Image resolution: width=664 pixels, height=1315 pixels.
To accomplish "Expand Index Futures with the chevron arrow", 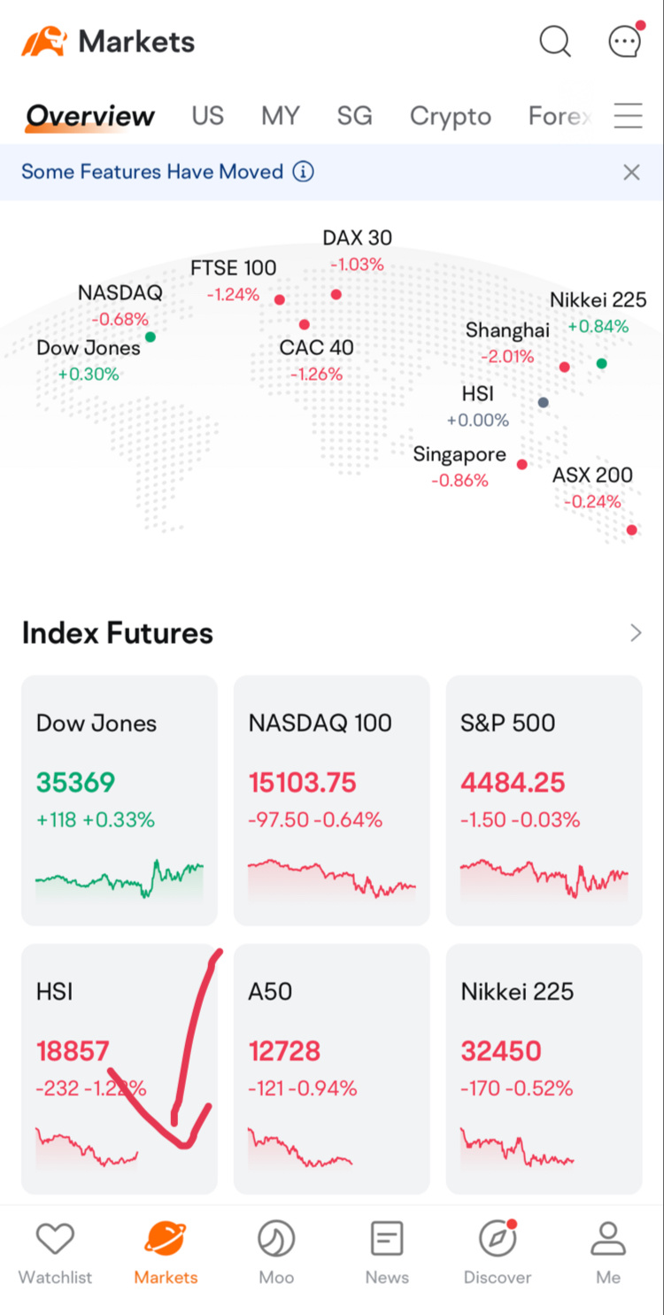I will pos(636,632).
